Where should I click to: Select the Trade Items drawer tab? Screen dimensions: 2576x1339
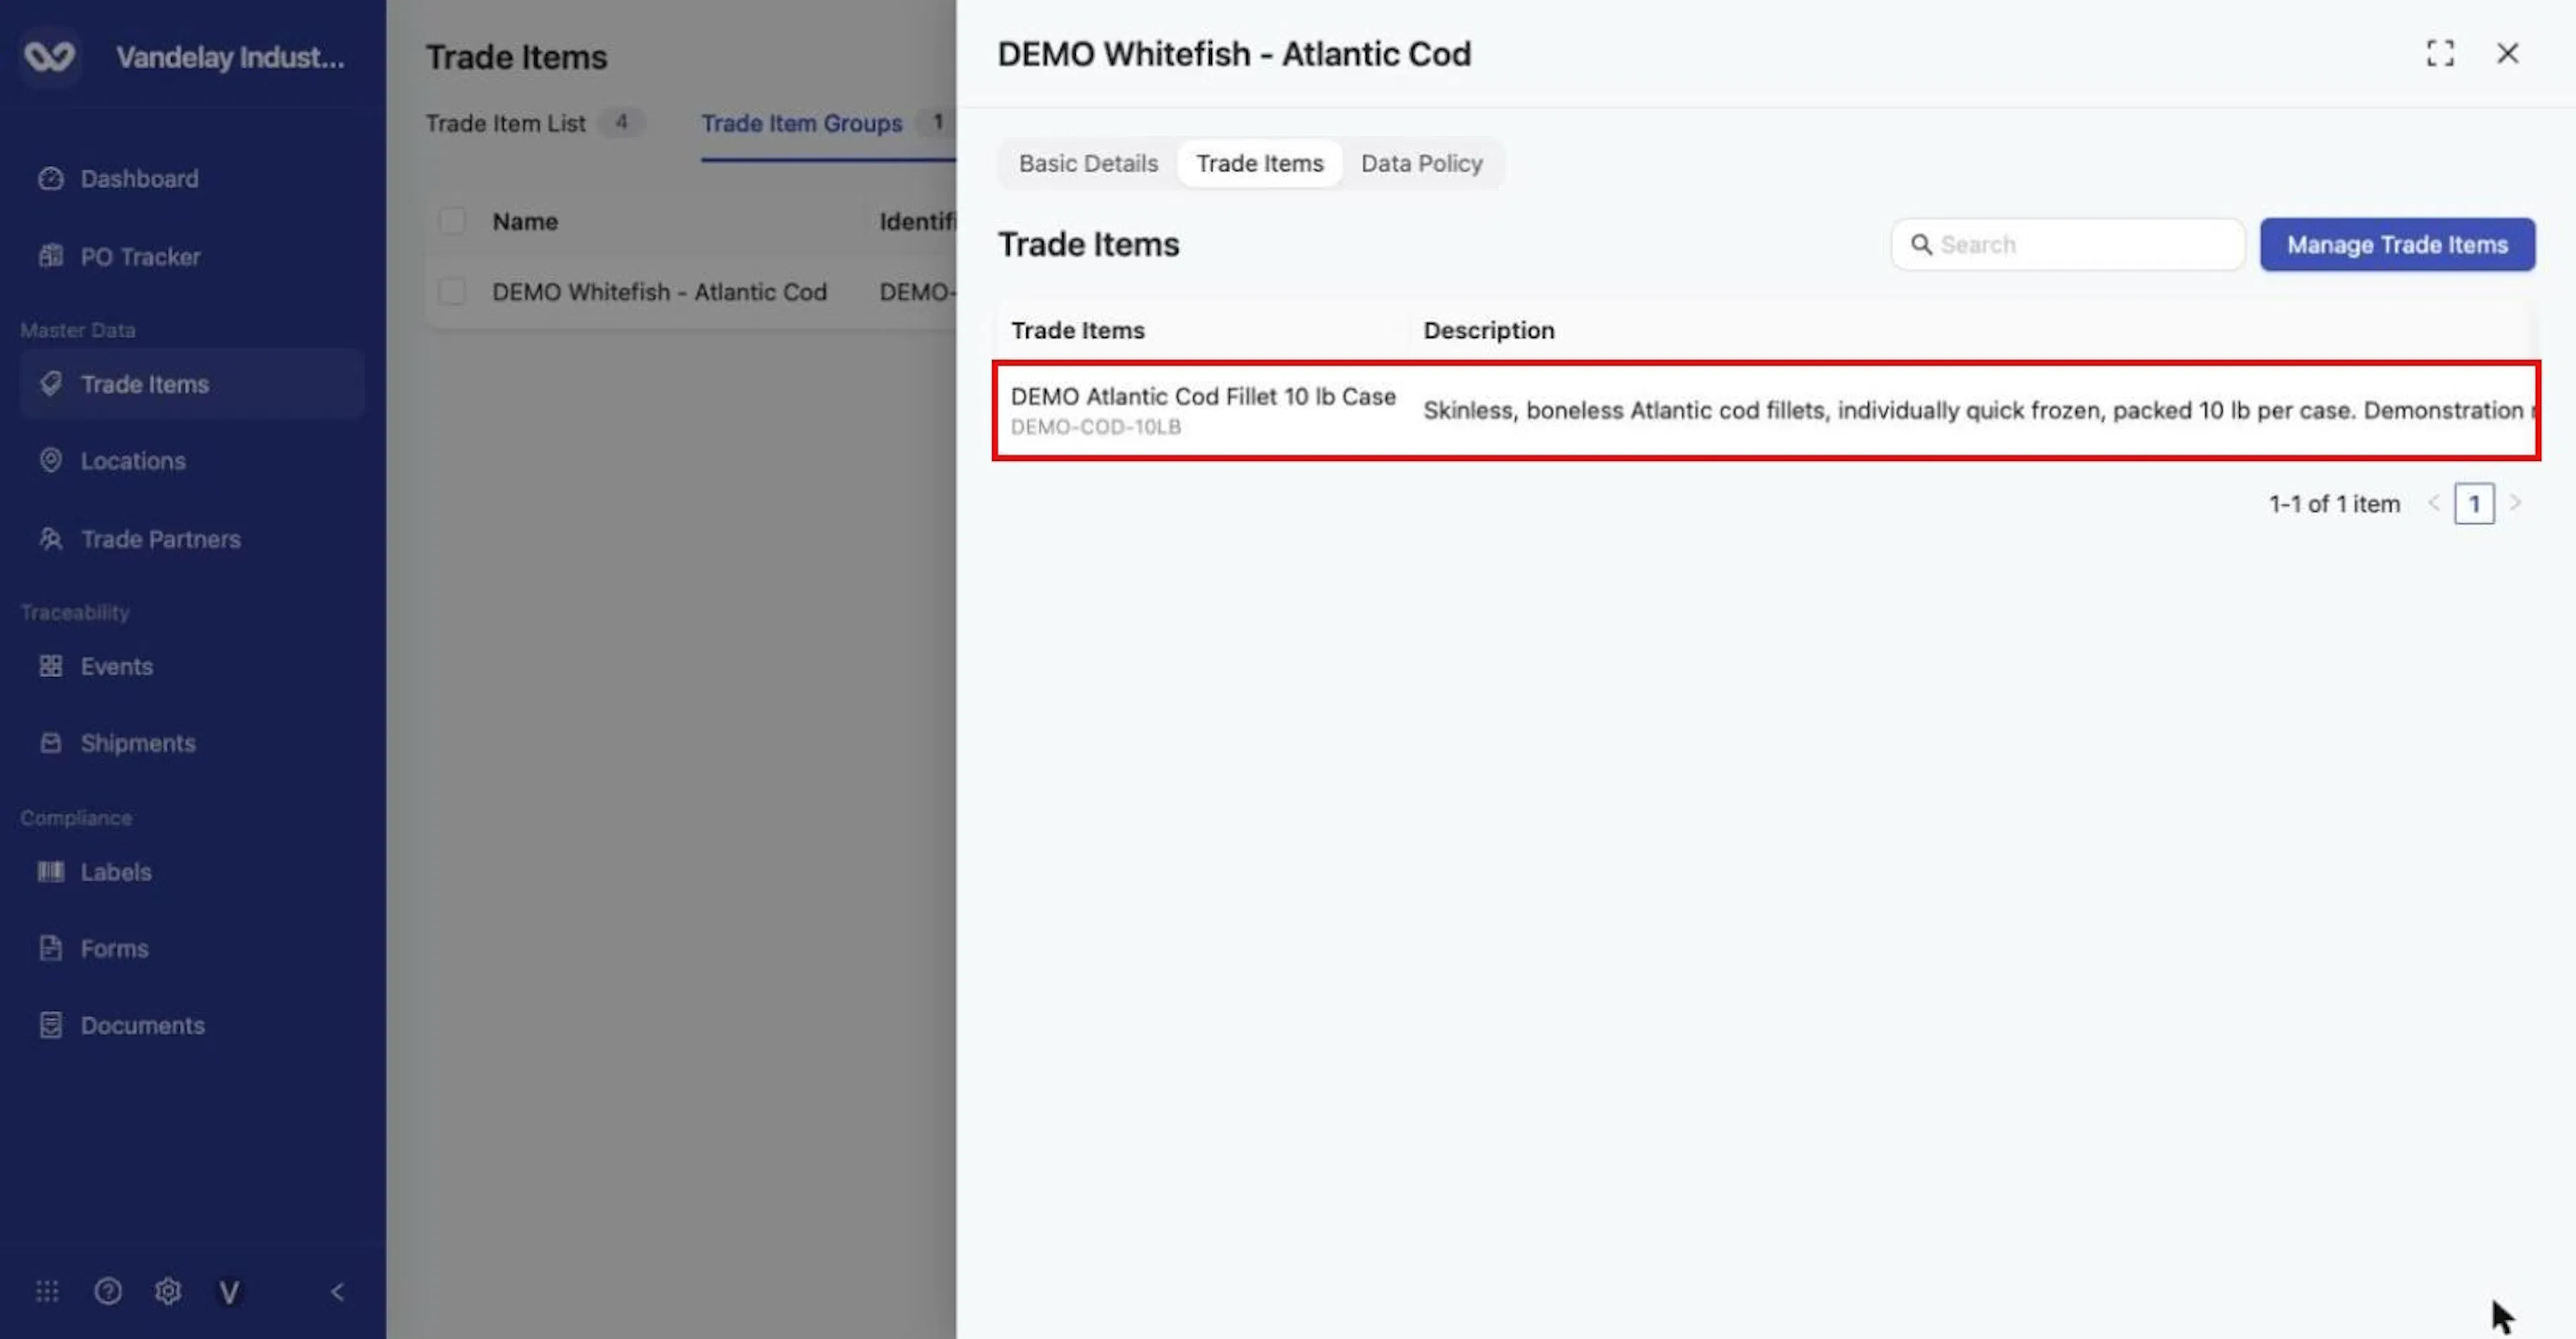coord(1259,163)
